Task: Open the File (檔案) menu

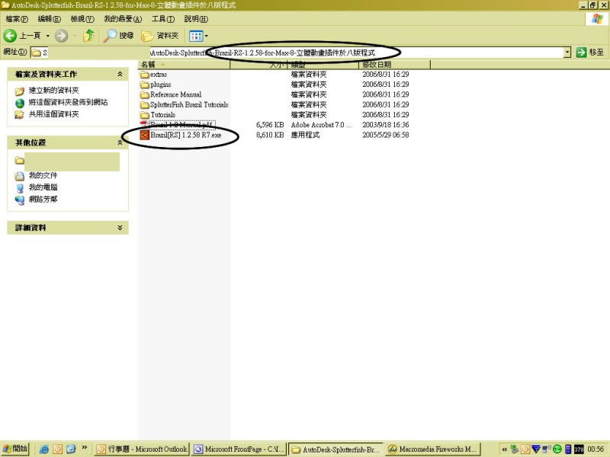Action: click(x=17, y=18)
